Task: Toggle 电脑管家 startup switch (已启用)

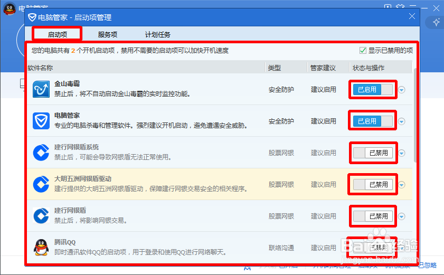Action: click(x=373, y=121)
